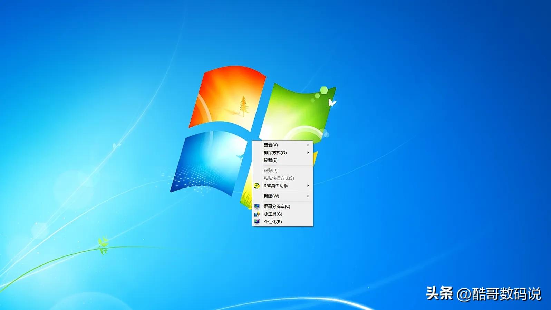Click the grayed 粘贴(P) entry
551x310 pixels.
(282, 171)
